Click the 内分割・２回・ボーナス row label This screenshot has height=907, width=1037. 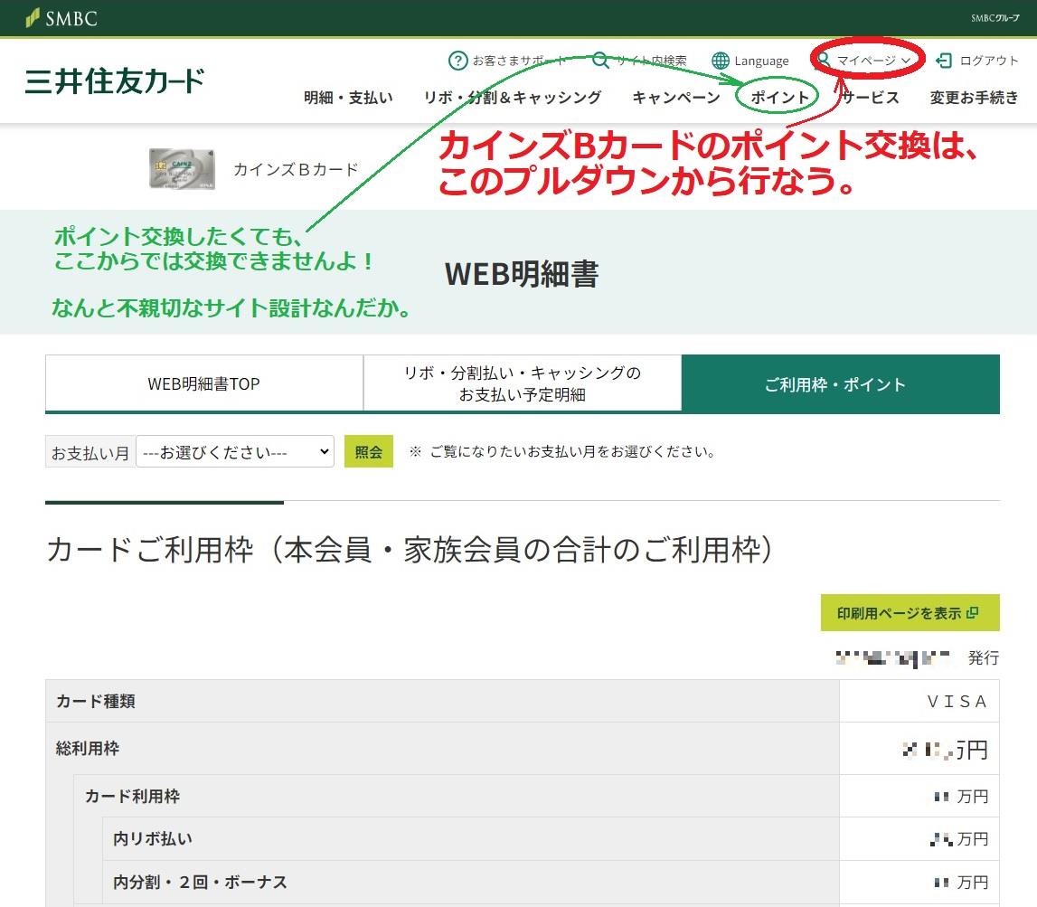pyautogui.click(x=201, y=882)
